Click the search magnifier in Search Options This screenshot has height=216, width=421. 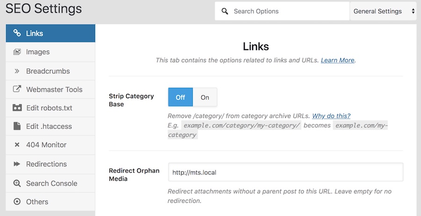point(225,11)
